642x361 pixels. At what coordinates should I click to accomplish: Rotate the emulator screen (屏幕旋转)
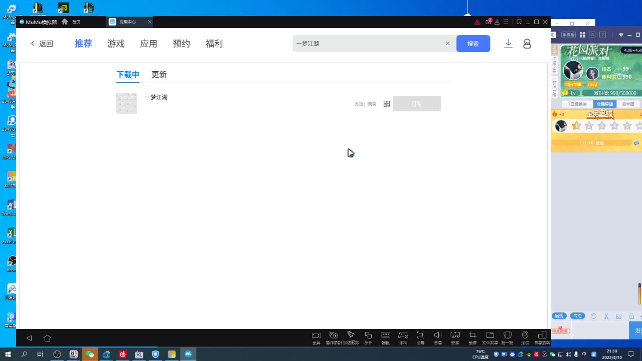(x=542, y=338)
